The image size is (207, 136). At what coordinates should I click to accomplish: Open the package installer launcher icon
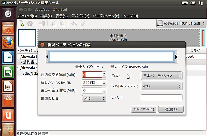pos(8,129)
